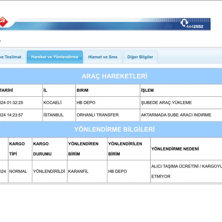Select the KOCAELİ city cell
Screen dimensions: 222x222
tap(59, 103)
